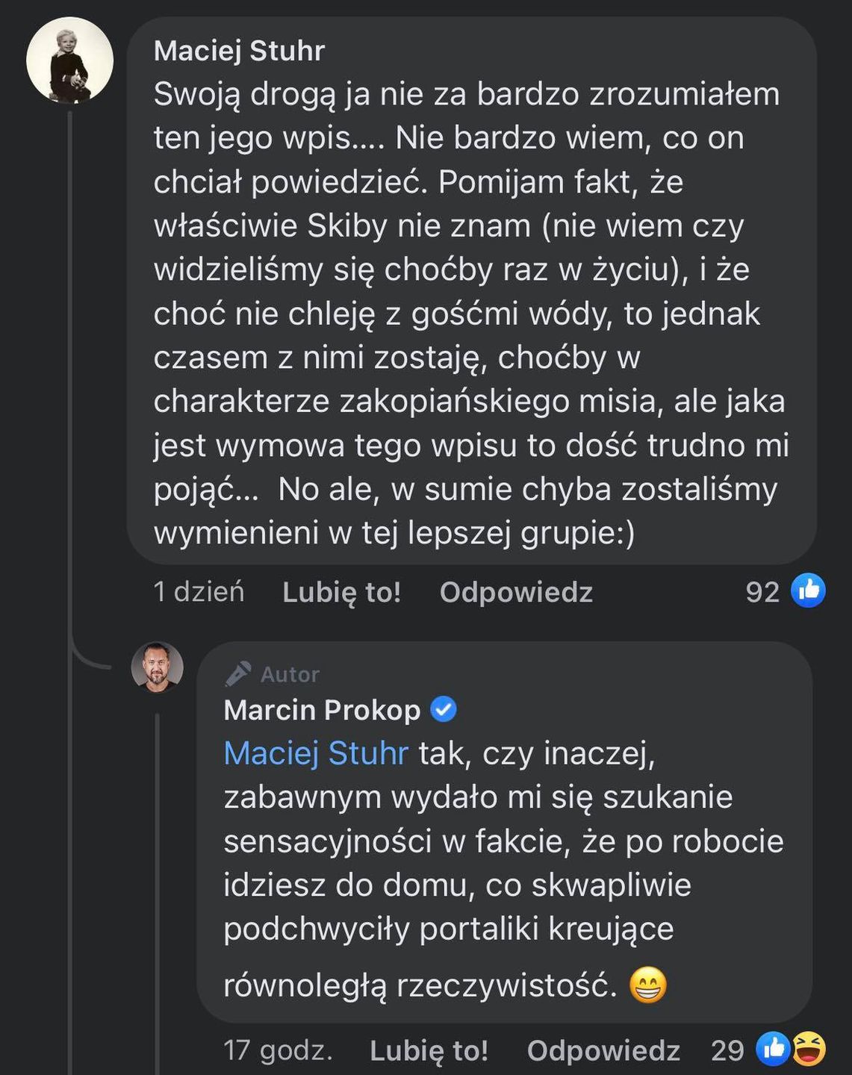Show the 29 reactions count

[x=727, y=1050]
